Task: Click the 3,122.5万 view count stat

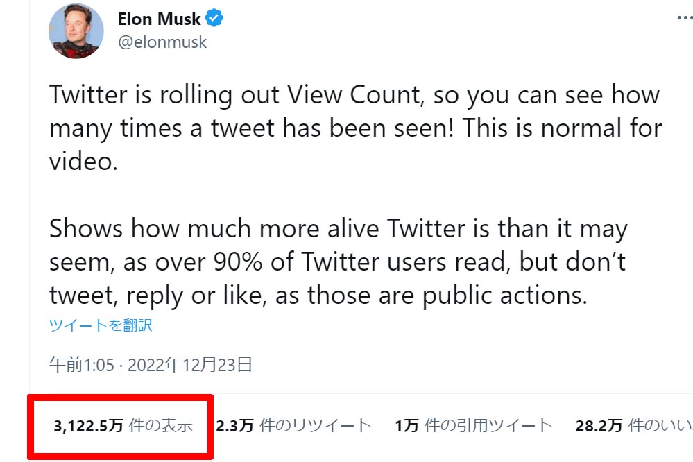Action: point(91,425)
